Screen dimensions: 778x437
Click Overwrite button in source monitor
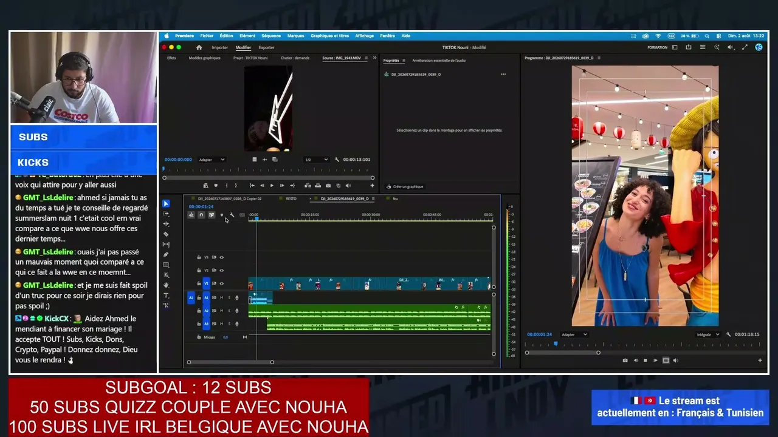coord(318,186)
